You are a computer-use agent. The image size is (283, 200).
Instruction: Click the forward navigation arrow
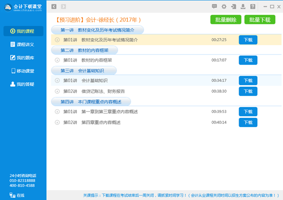(63, 7)
